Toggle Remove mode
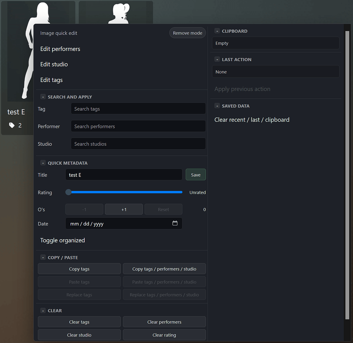This screenshot has width=353, height=343. (188, 33)
